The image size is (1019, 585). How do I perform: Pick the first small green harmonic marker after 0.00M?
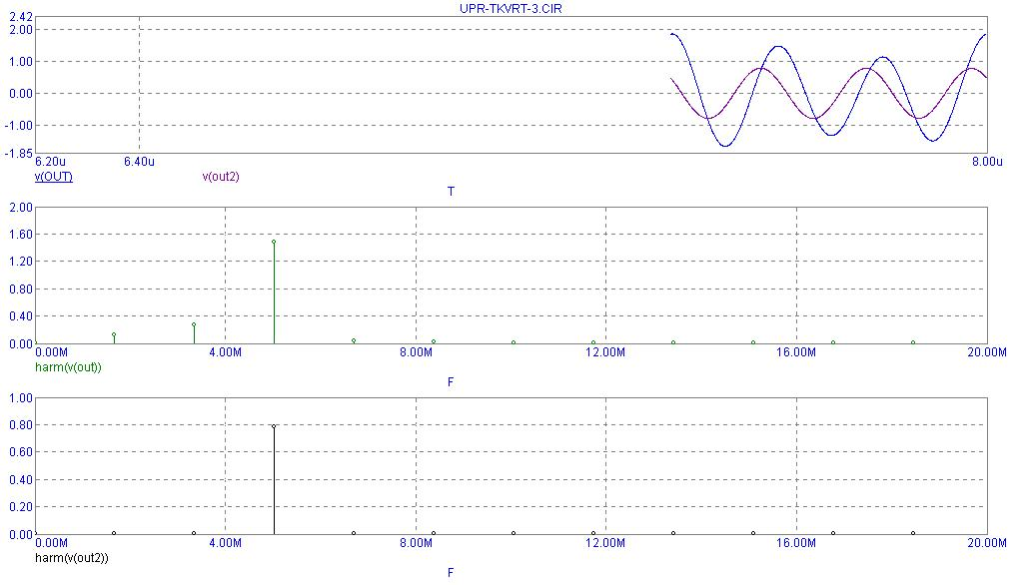click(x=114, y=335)
